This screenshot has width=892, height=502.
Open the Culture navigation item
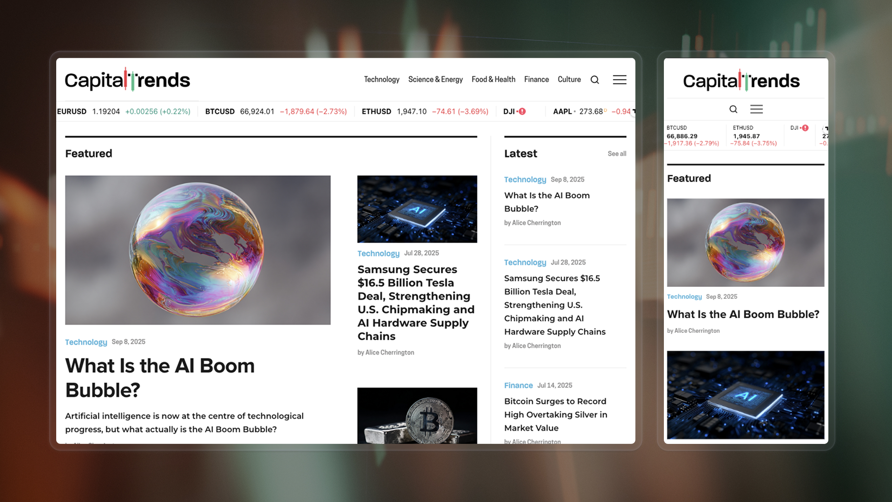tap(569, 79)
